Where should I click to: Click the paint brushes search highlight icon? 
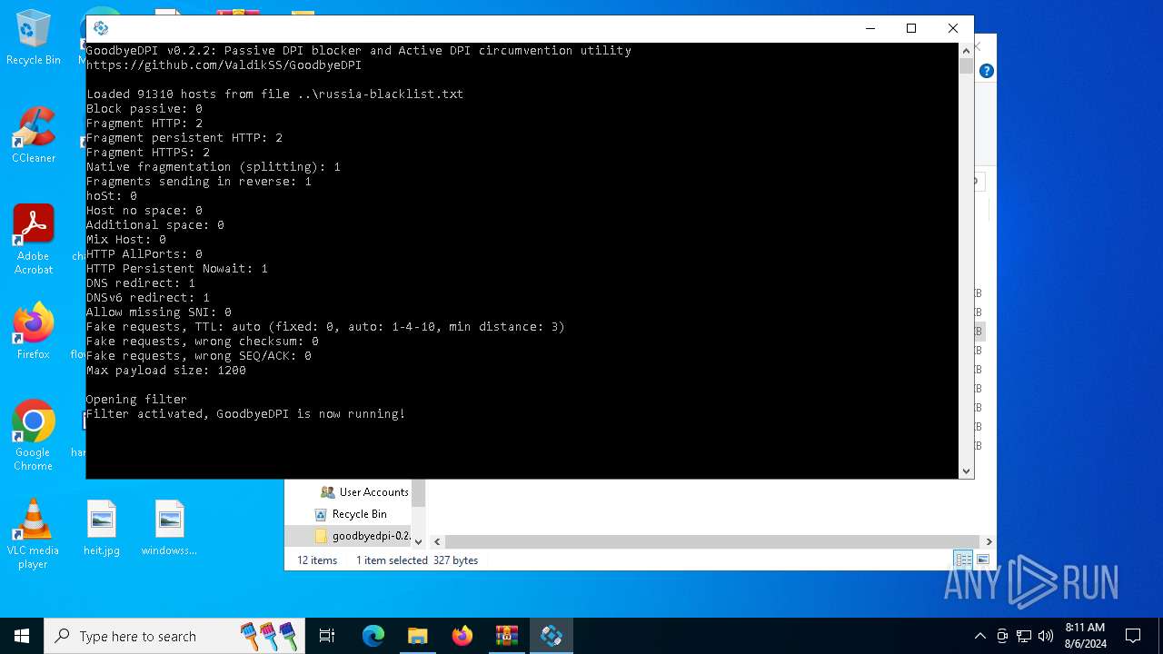(x=268, y=636)
